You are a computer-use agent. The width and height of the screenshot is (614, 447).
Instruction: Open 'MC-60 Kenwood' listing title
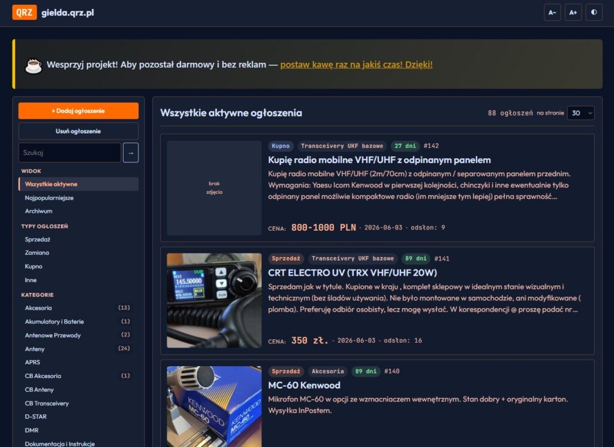(304, 385)
